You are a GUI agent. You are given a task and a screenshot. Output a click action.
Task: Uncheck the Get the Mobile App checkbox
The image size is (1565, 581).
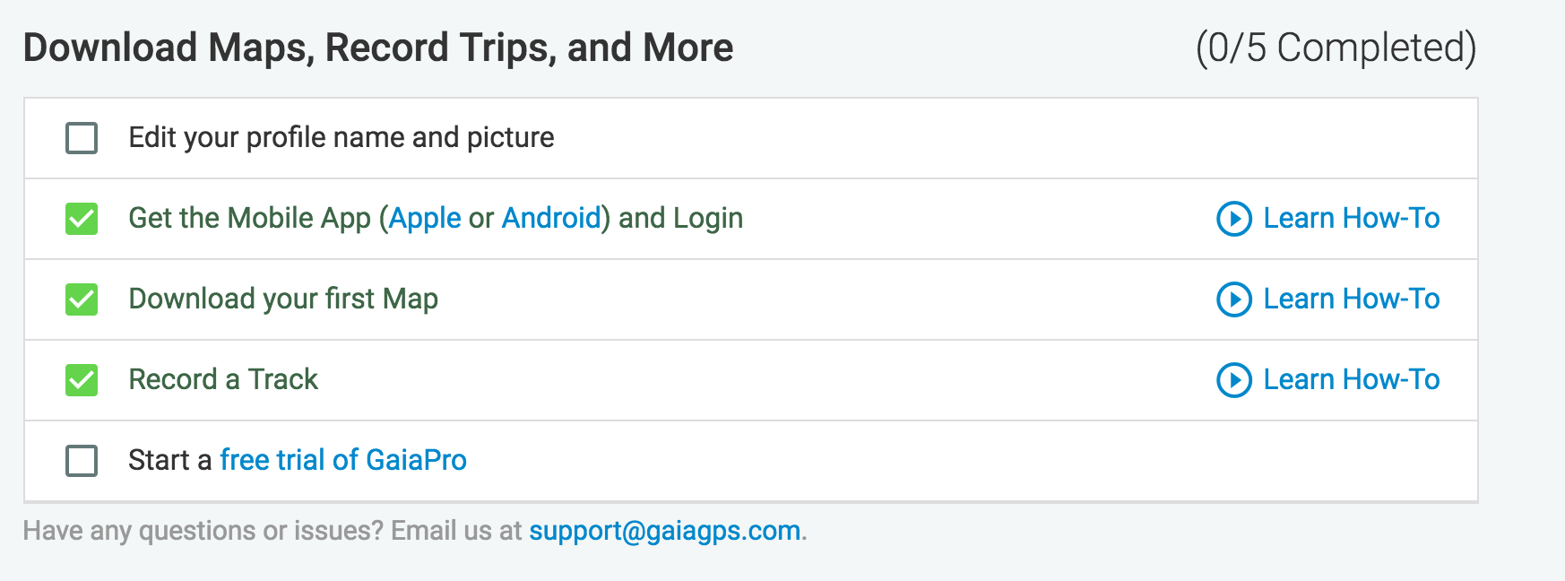click(x=82, y=219)
